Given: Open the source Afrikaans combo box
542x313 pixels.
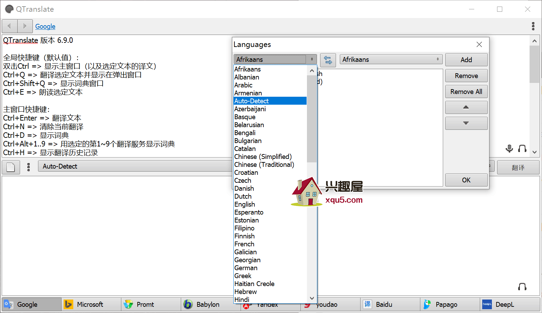Looking at the screenshot, I should click(x=275, y=59).
